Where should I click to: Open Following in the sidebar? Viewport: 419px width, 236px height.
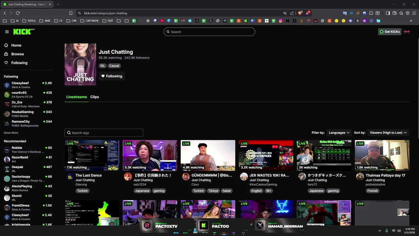point(19,63)
